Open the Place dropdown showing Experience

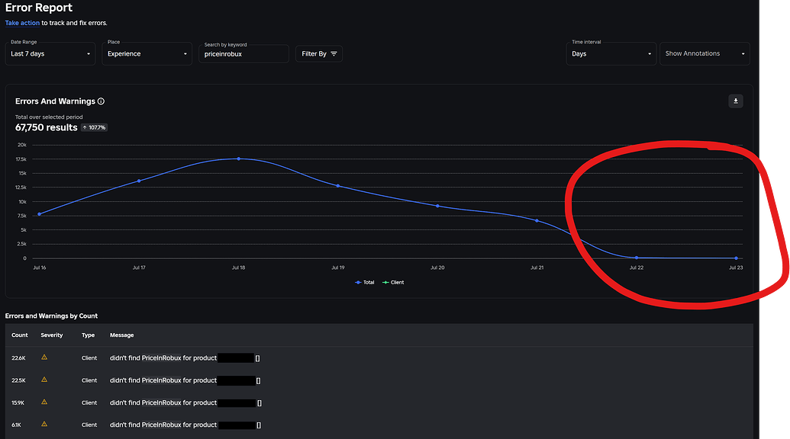[x=147, y=54]
